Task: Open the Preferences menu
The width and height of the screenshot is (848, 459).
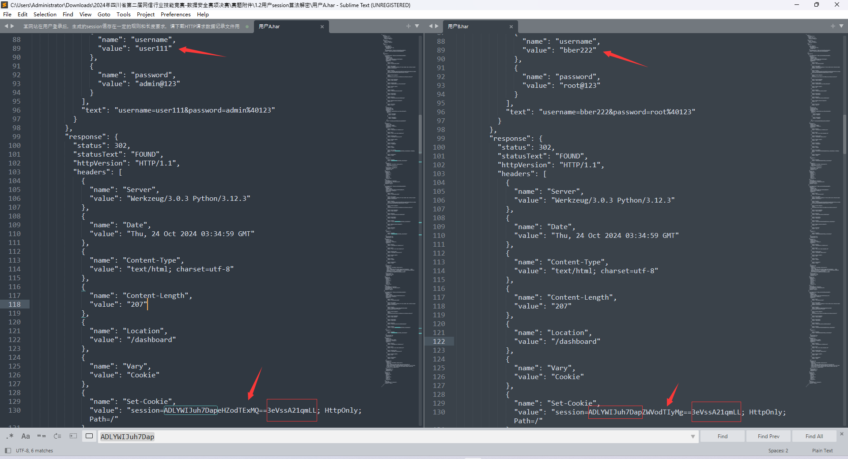Action: [x=176, y=15]
